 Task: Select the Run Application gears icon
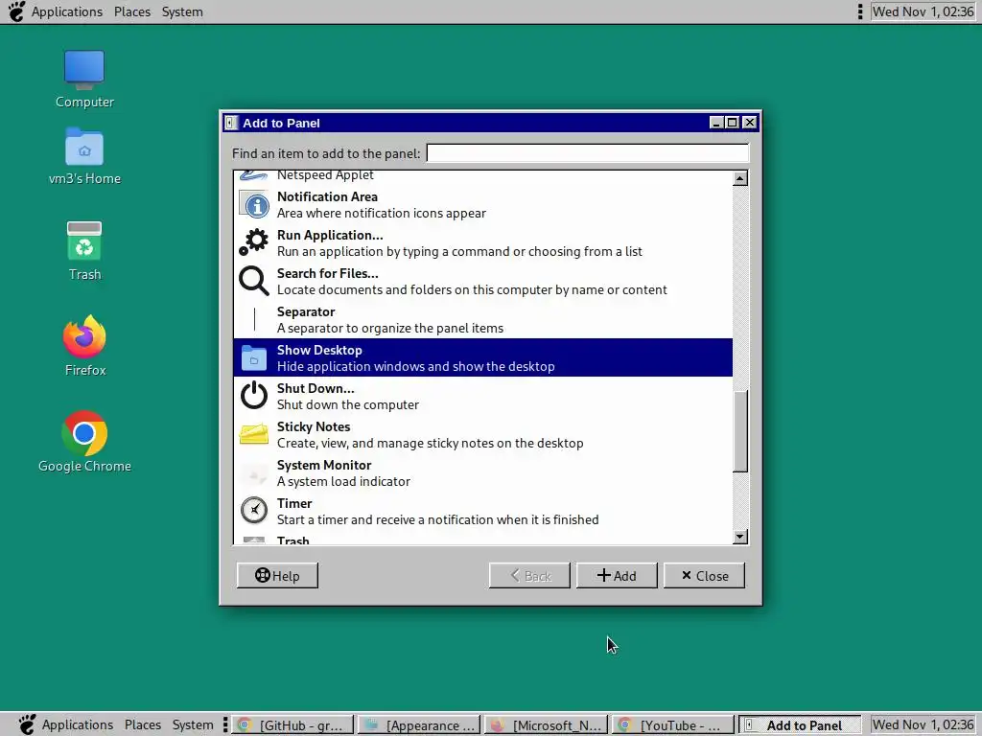coord(253,242)
